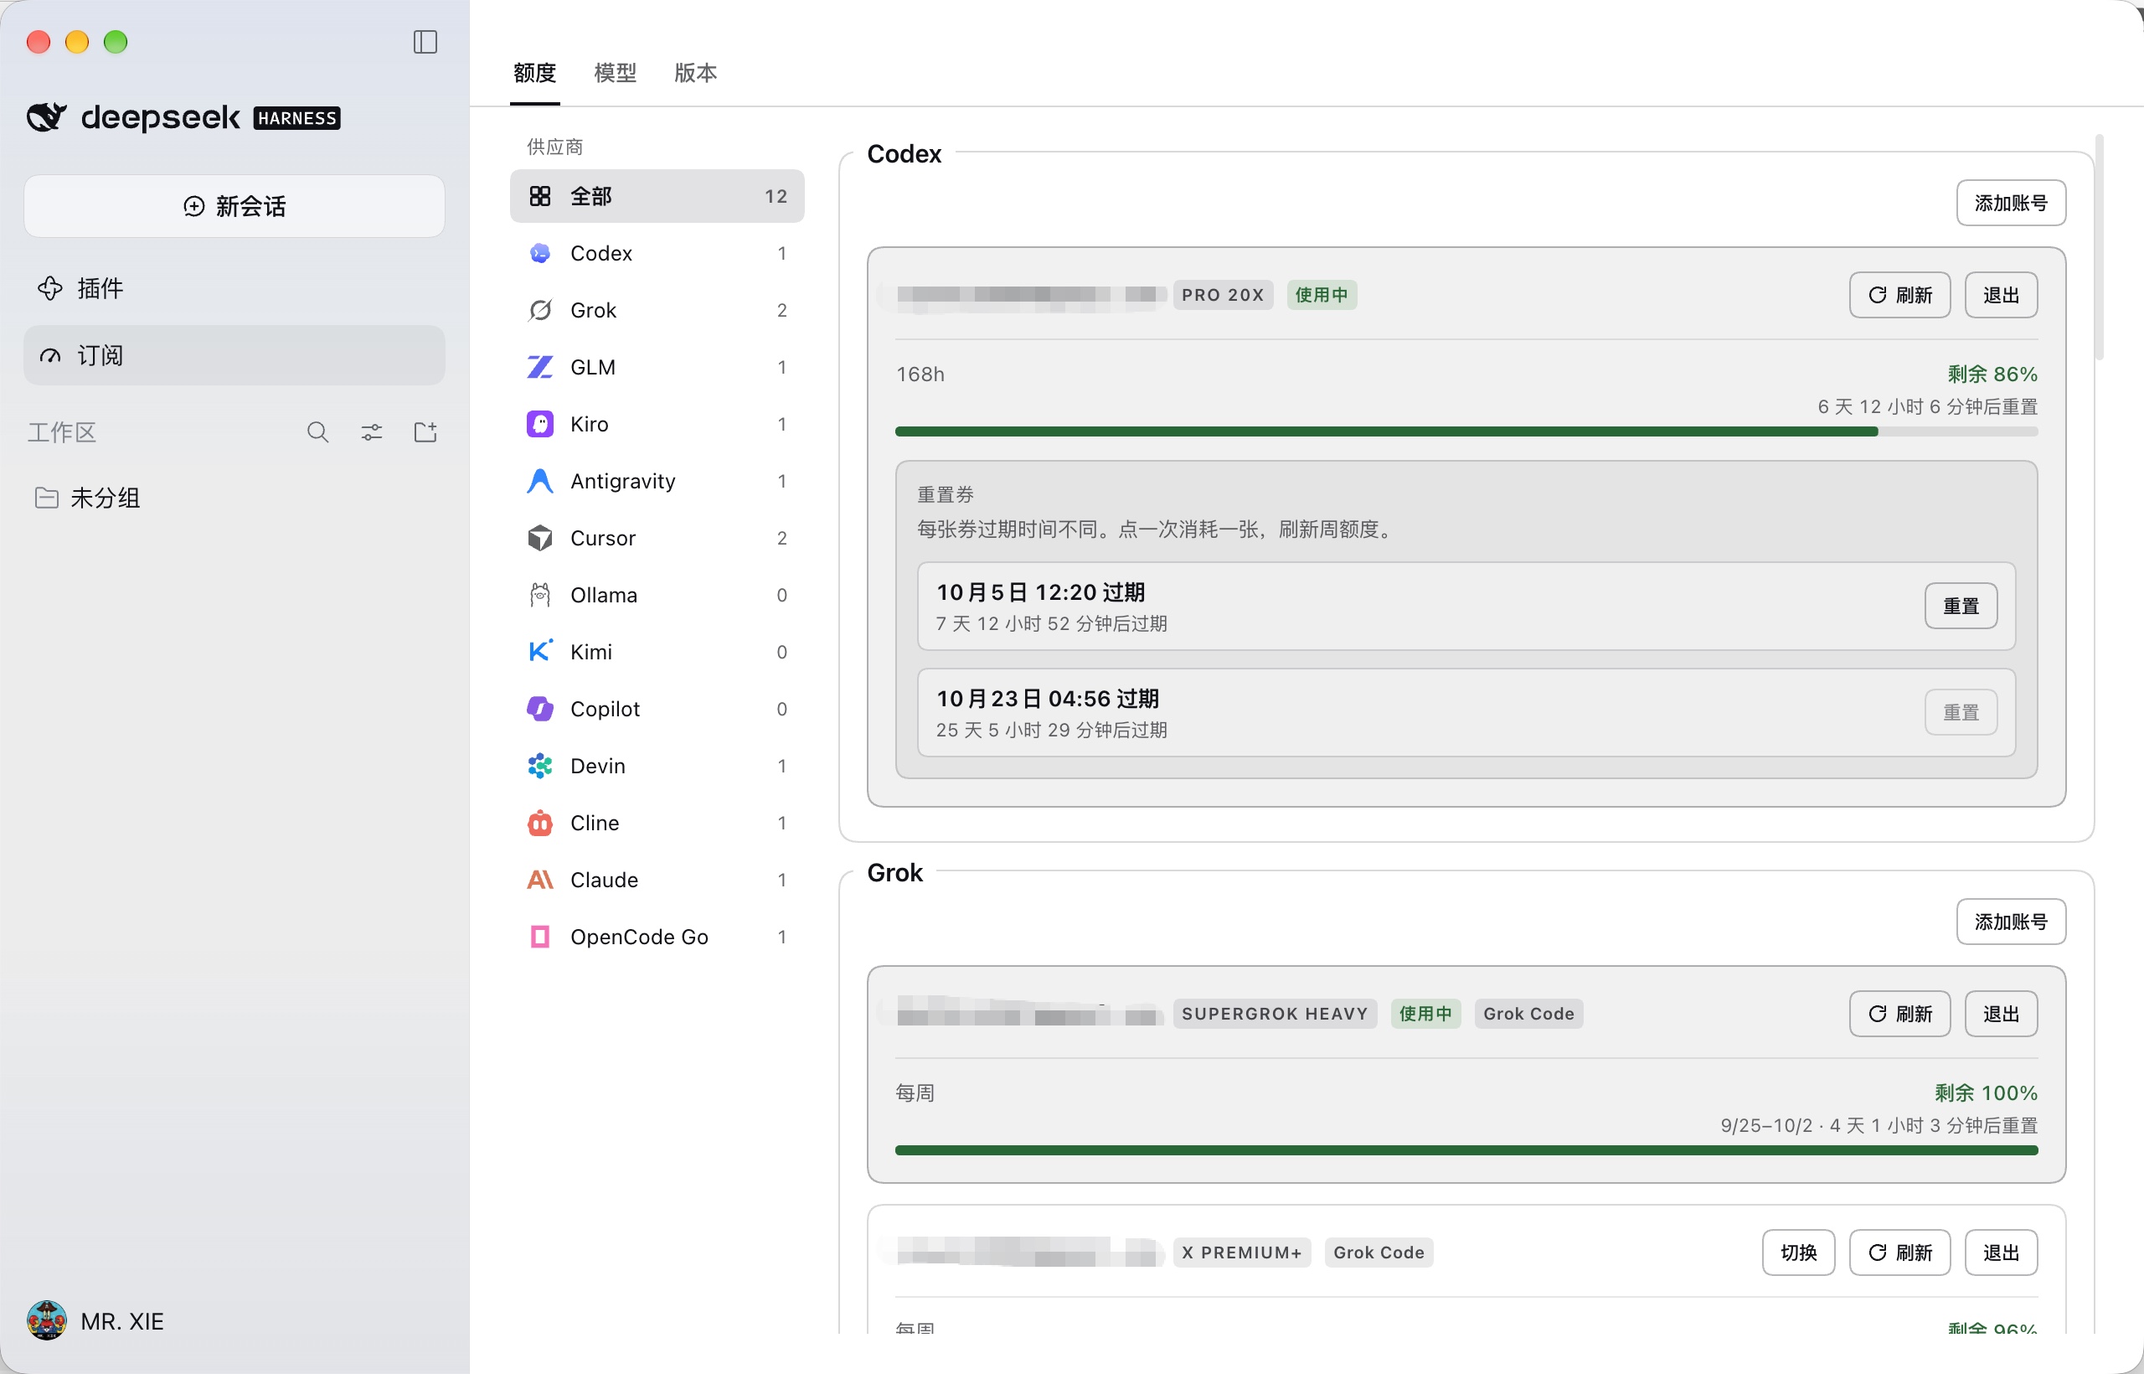The image size is (2144, 1374).
Task: Select the OpenCode Go provider icon
Action: (539, 937)
